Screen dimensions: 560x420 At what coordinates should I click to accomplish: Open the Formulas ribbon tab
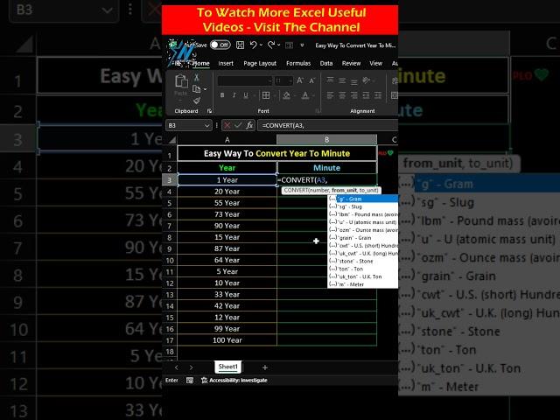click(298, 63)
